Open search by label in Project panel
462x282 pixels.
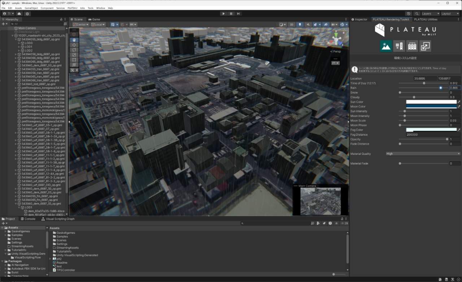324,224
